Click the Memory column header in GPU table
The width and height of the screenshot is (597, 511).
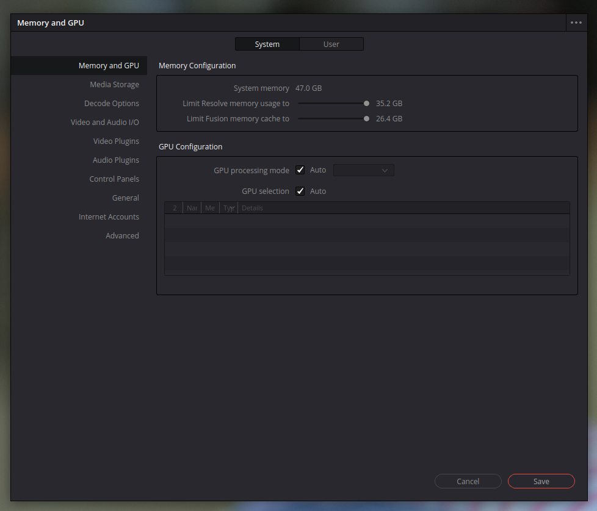[x=210, y=208]
